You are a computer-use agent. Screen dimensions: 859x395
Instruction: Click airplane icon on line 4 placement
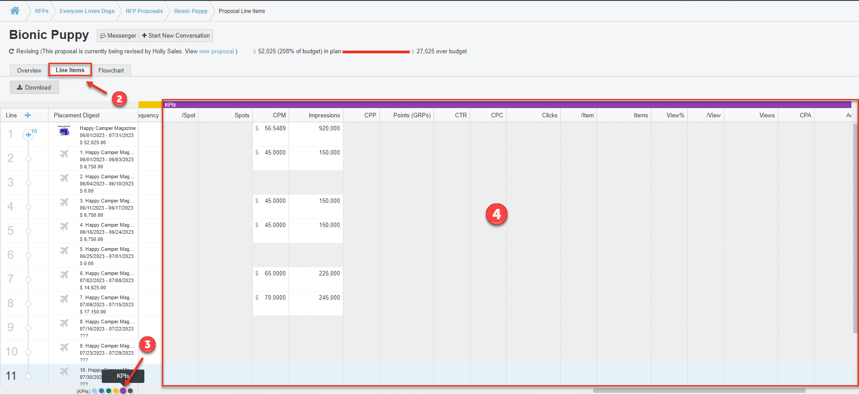(64, 202)
